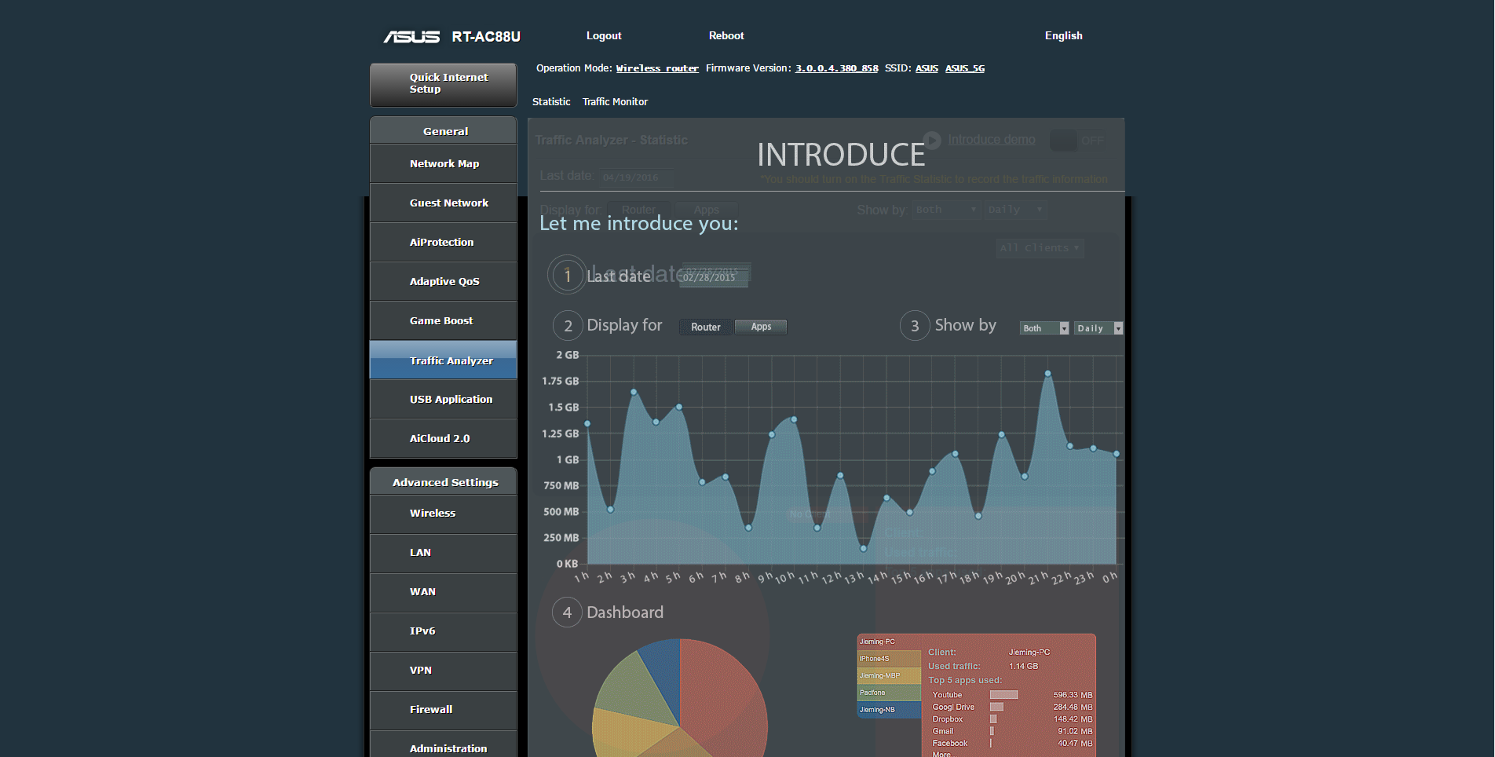Select the iPhone4S client swatch
The width and height of the screenshot is (1495, 757).
pos(889,659)
